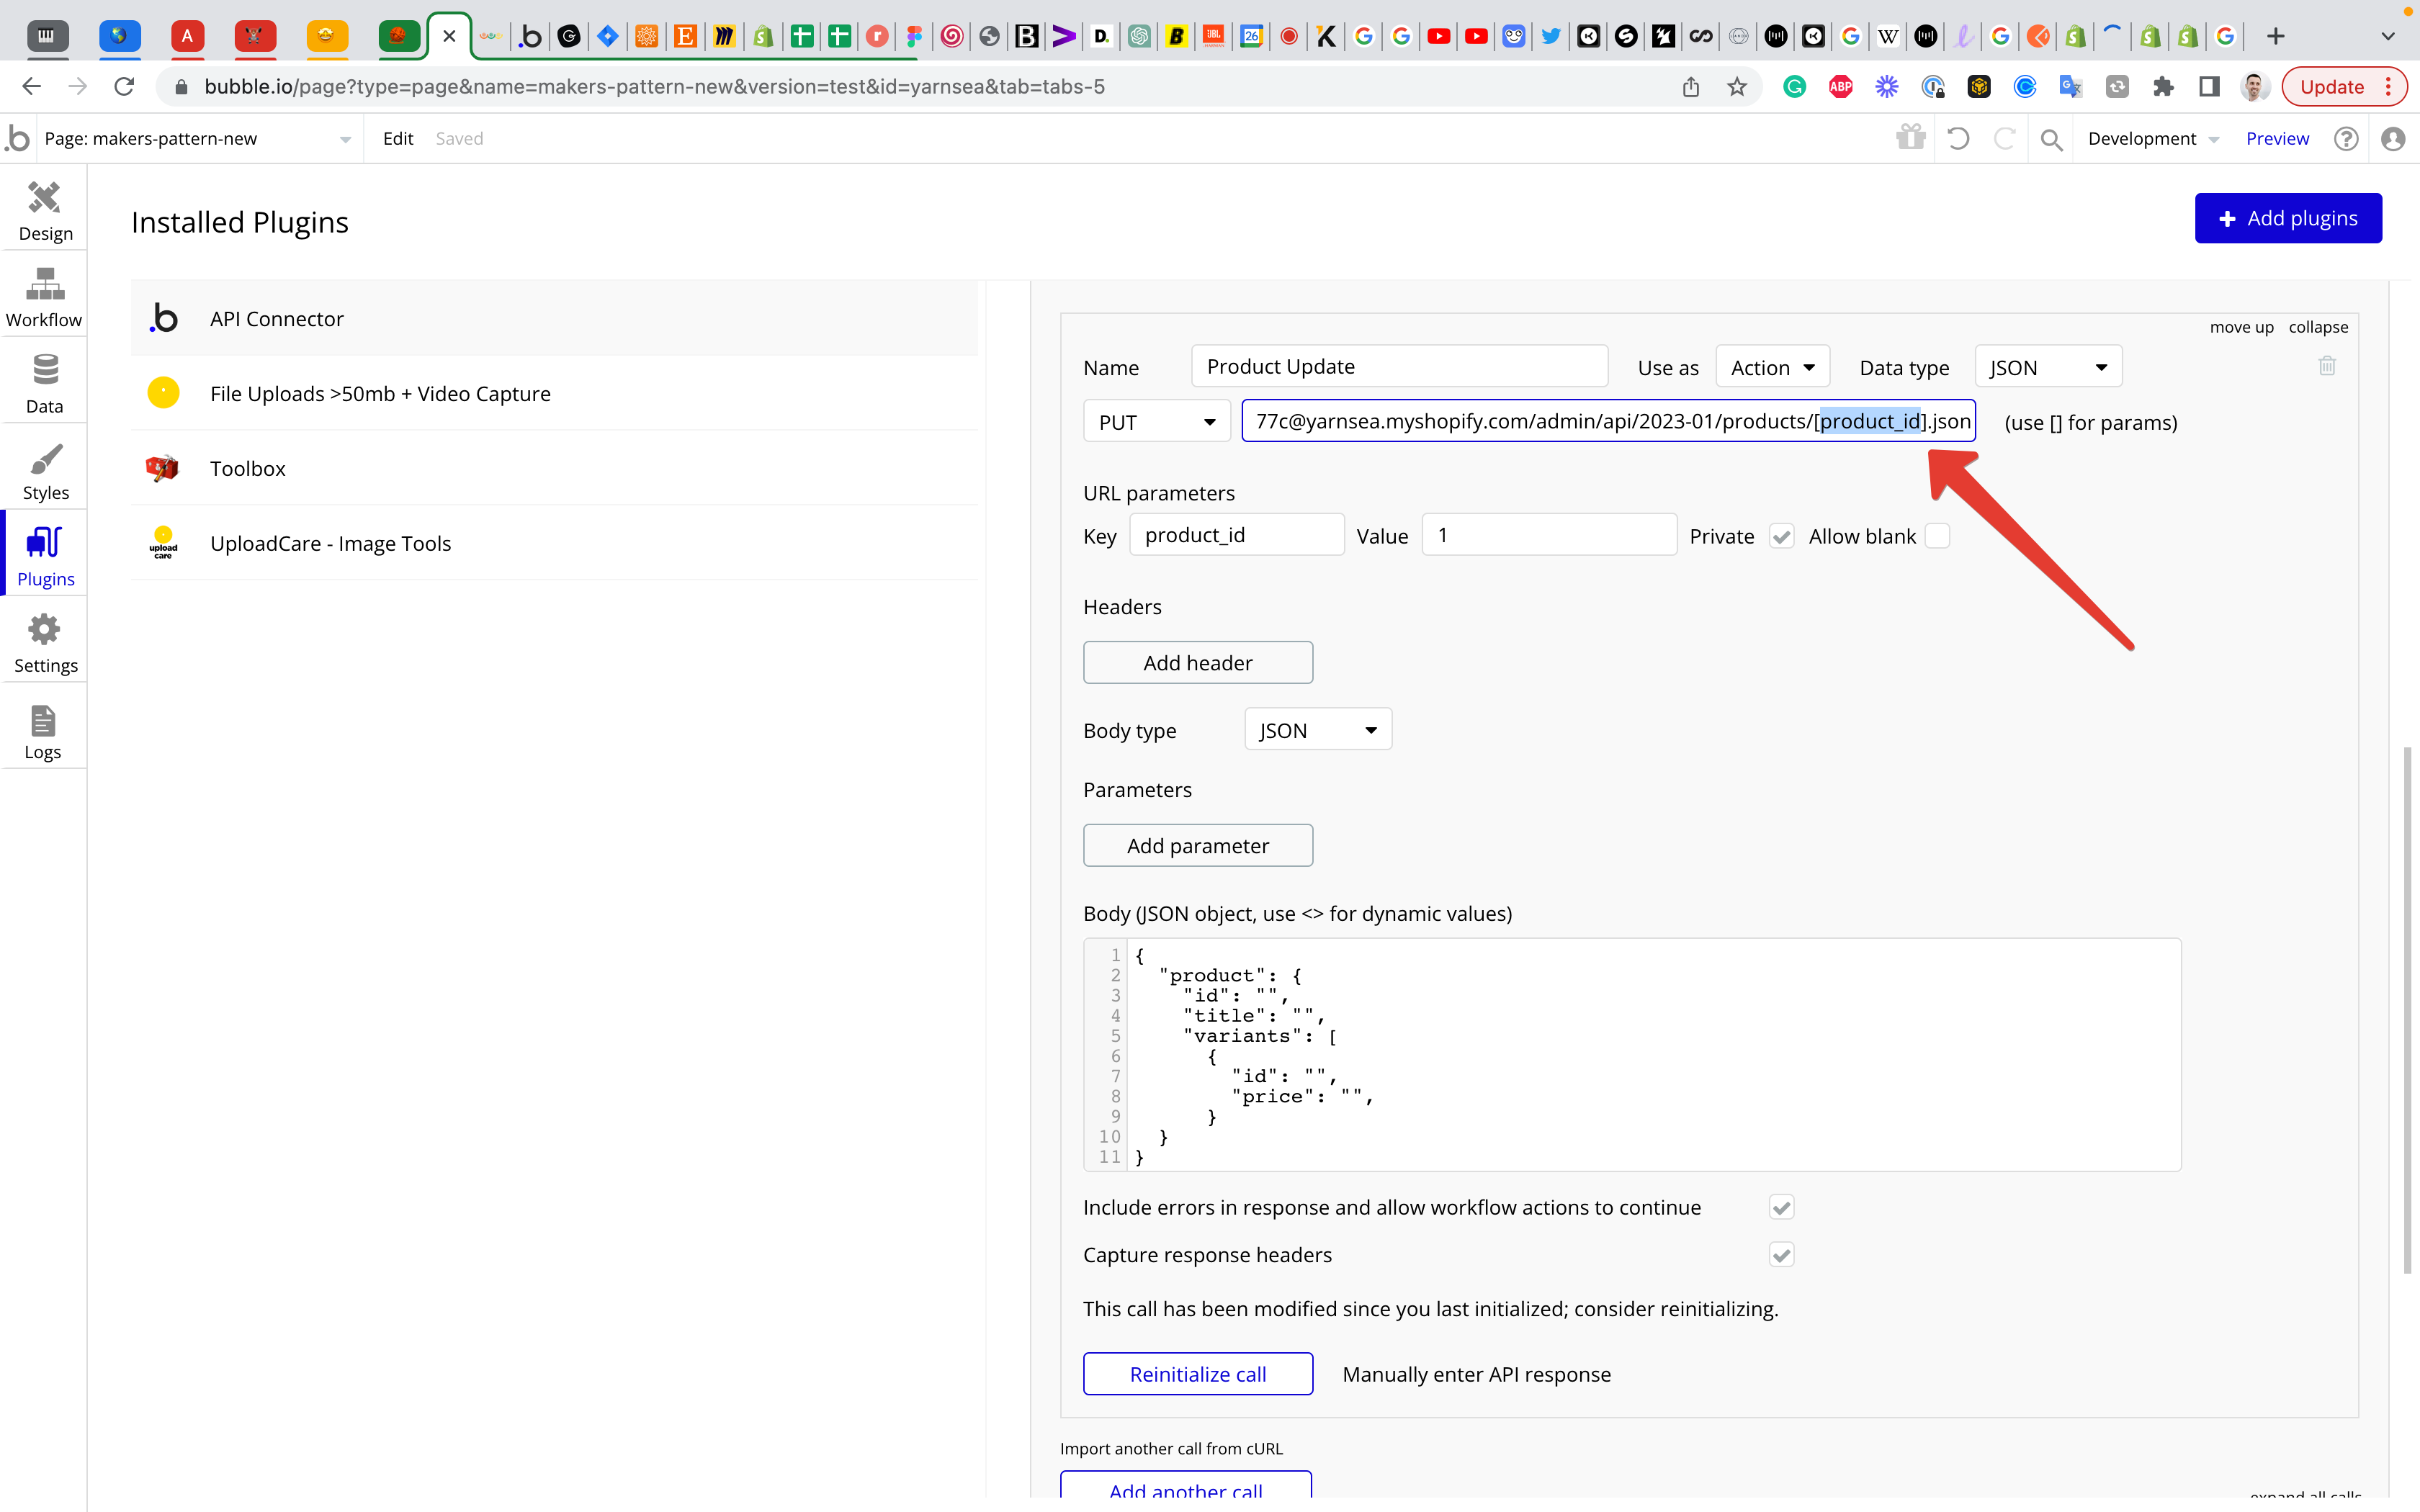The width and height of the screenshot is (2420, 1512).
Task: Click the Add plugins button
Action: [x=2287, y=218]
